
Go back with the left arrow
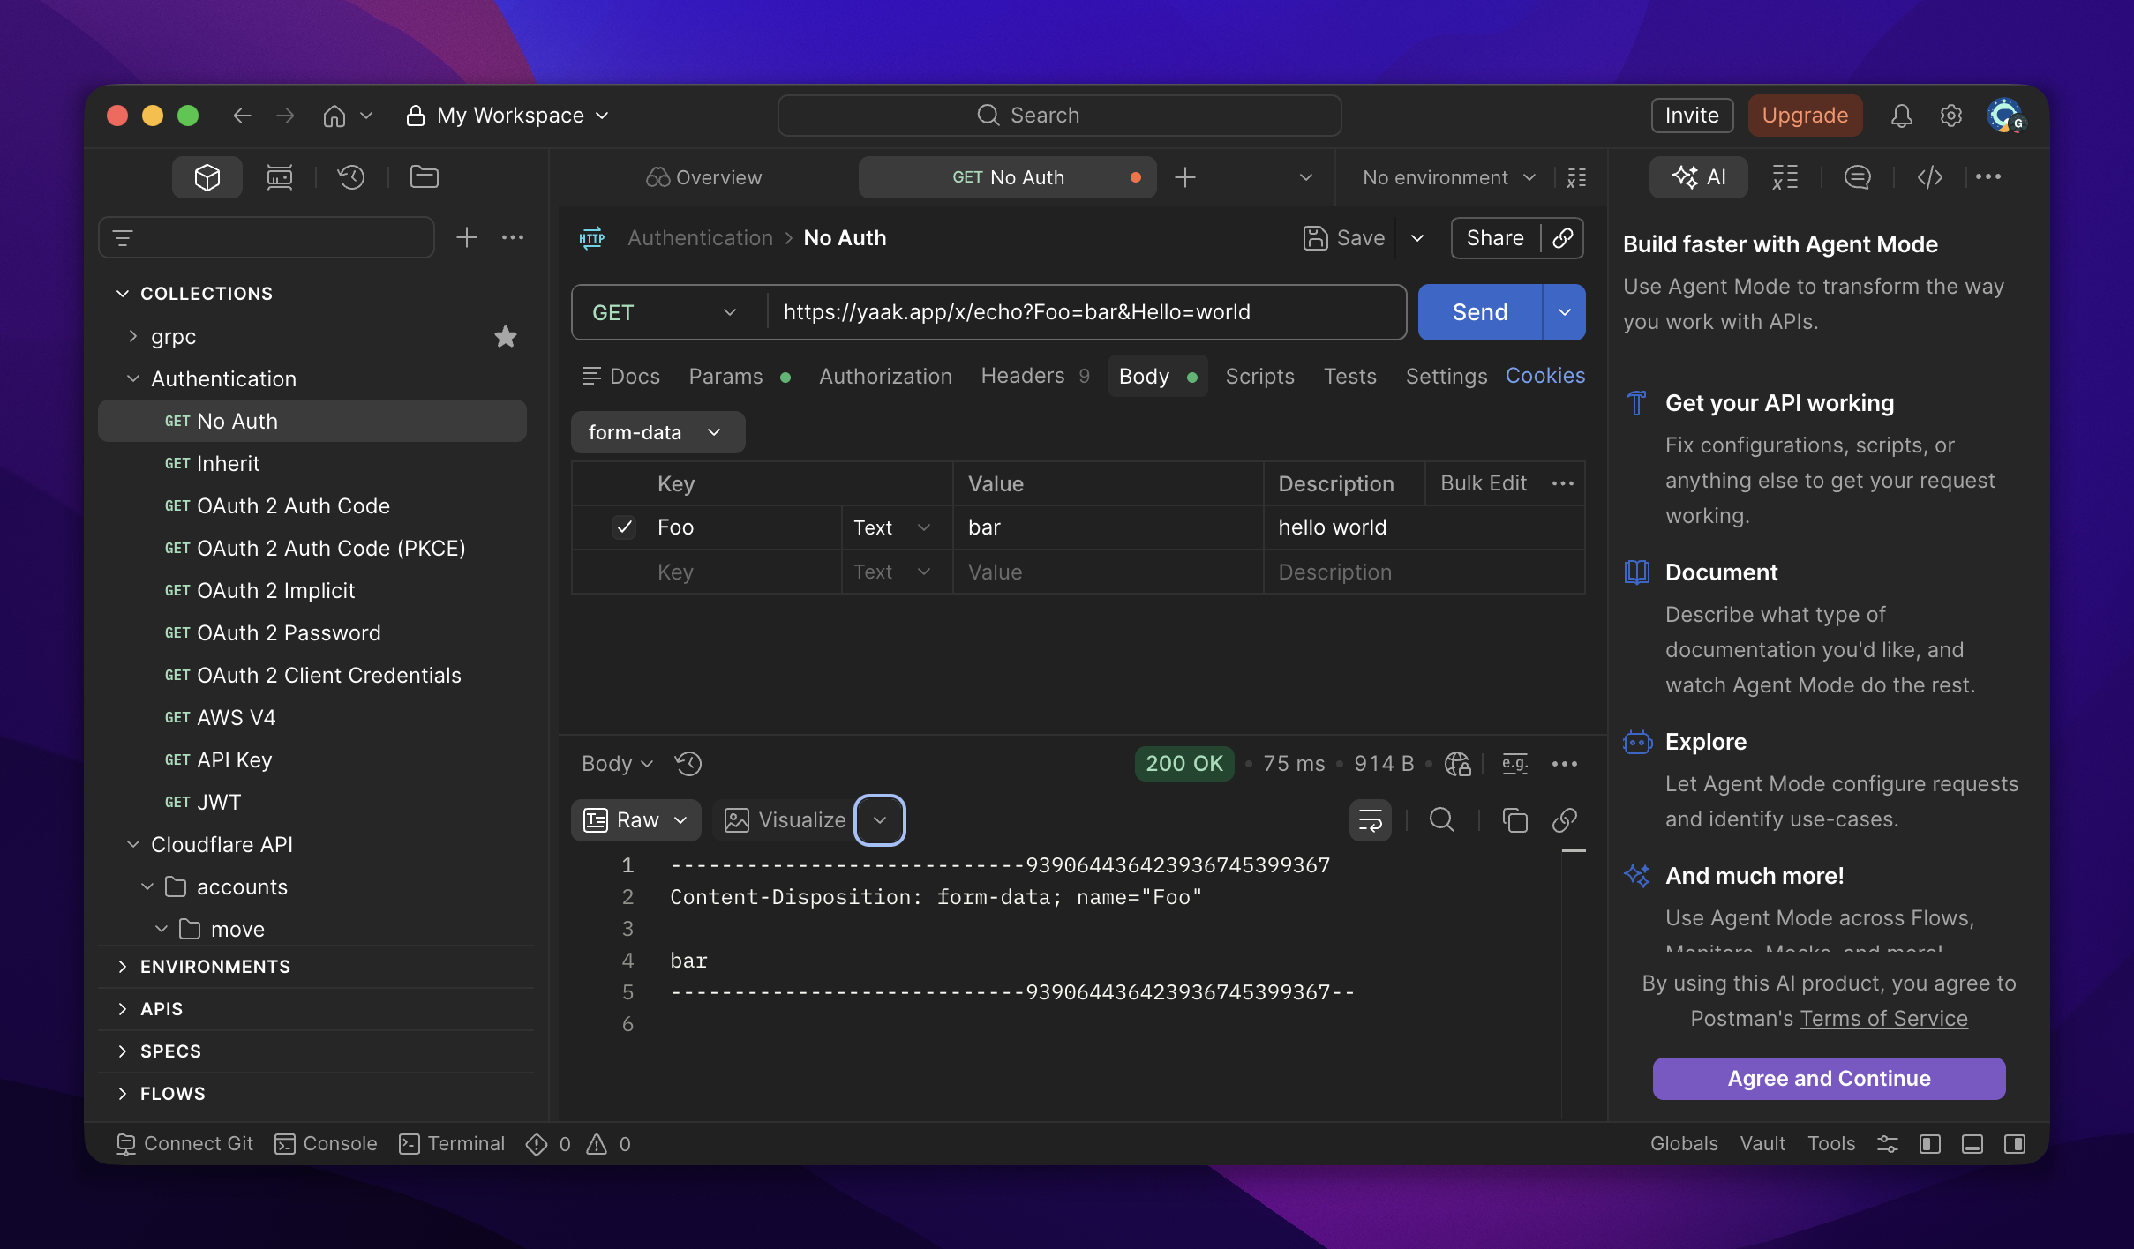point(243,116)
